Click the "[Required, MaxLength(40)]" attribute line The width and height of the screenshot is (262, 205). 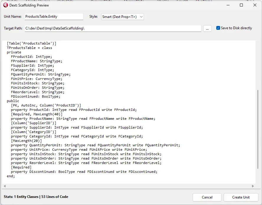(x=37, y=114)
